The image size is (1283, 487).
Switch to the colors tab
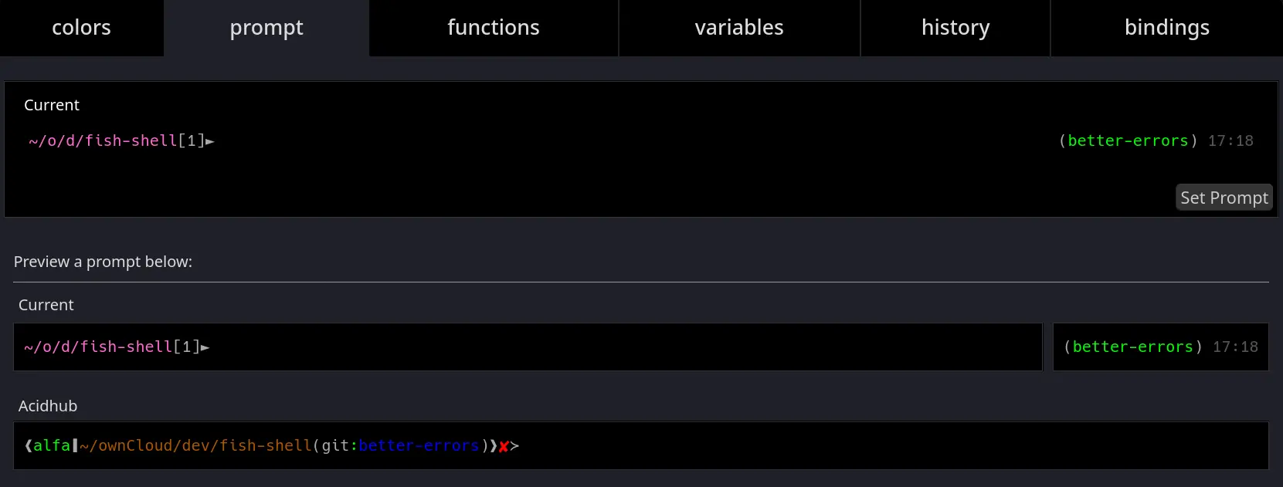[81, 28]
